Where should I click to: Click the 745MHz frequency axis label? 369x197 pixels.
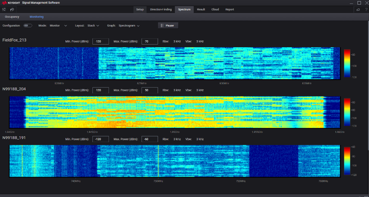point(76,181)
